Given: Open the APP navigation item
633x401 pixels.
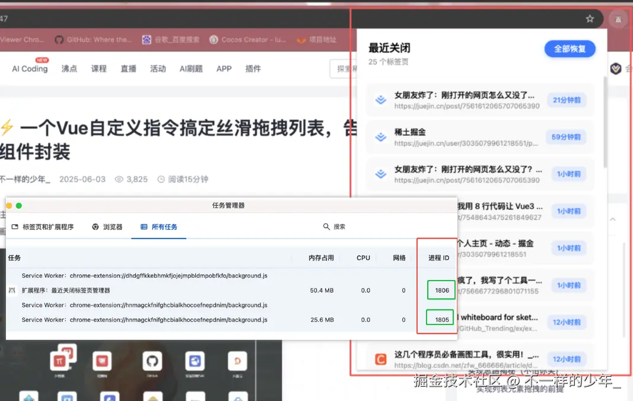Looking at the screenshot, I should 224,69.
